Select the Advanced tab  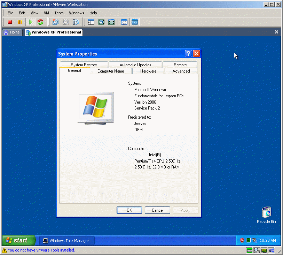[x=181, y=71]
